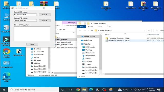Click the IRD image path field
164x92 pixels.
[25, 20]
